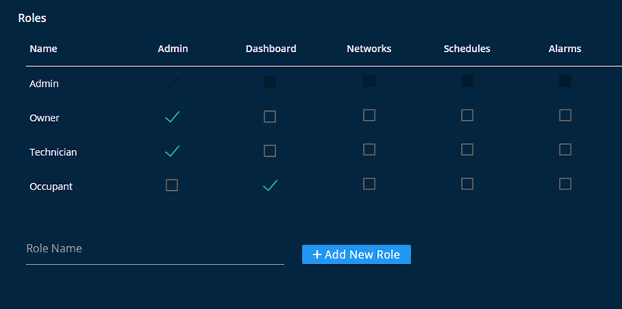
Task: Tick Schedules permission for Technician role
Action: tap(467, 149)
